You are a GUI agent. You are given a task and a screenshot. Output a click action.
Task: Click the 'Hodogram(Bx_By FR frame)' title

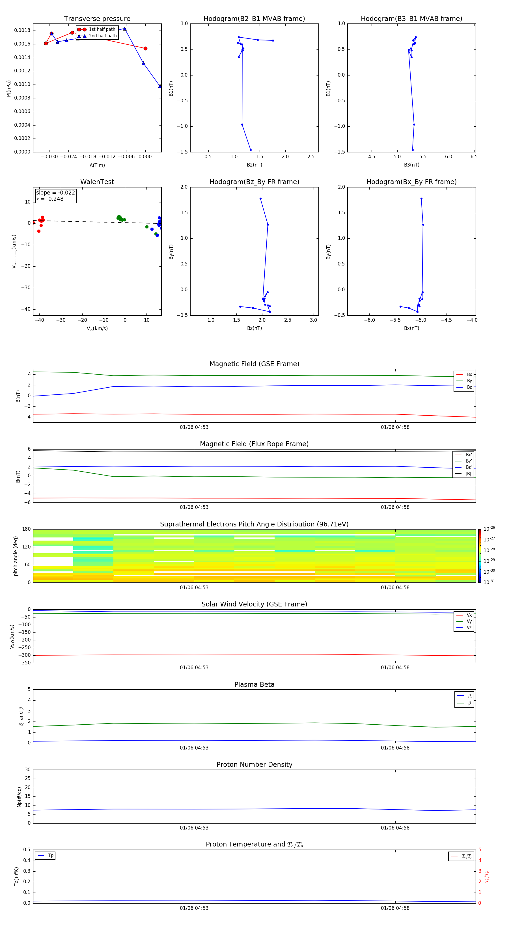click(x=411, y=182)
